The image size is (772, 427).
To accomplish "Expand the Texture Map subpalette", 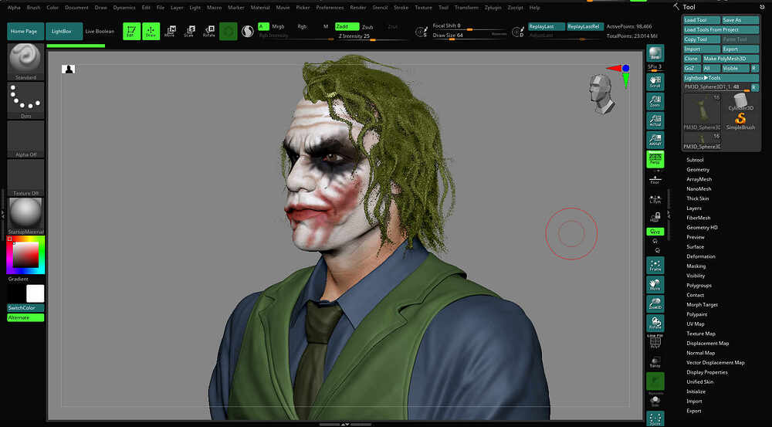I will [x=701, y=334].
